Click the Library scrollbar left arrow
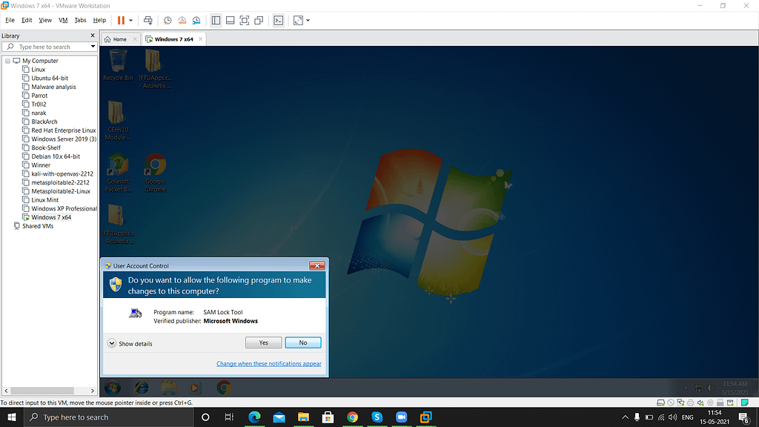The height and width of the screenshot is (427, 759). pyautogui.click(x=6, y=391)
